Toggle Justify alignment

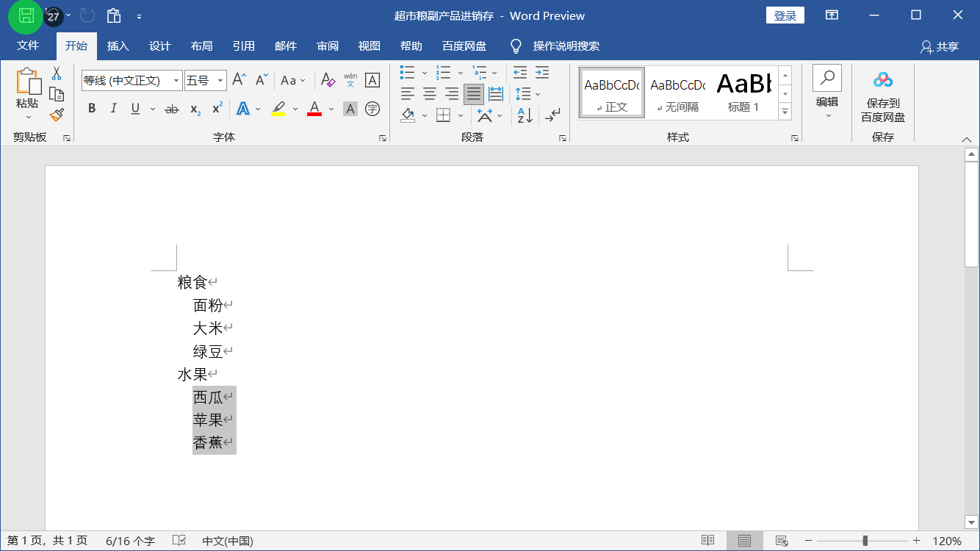(x=474, y=94)
